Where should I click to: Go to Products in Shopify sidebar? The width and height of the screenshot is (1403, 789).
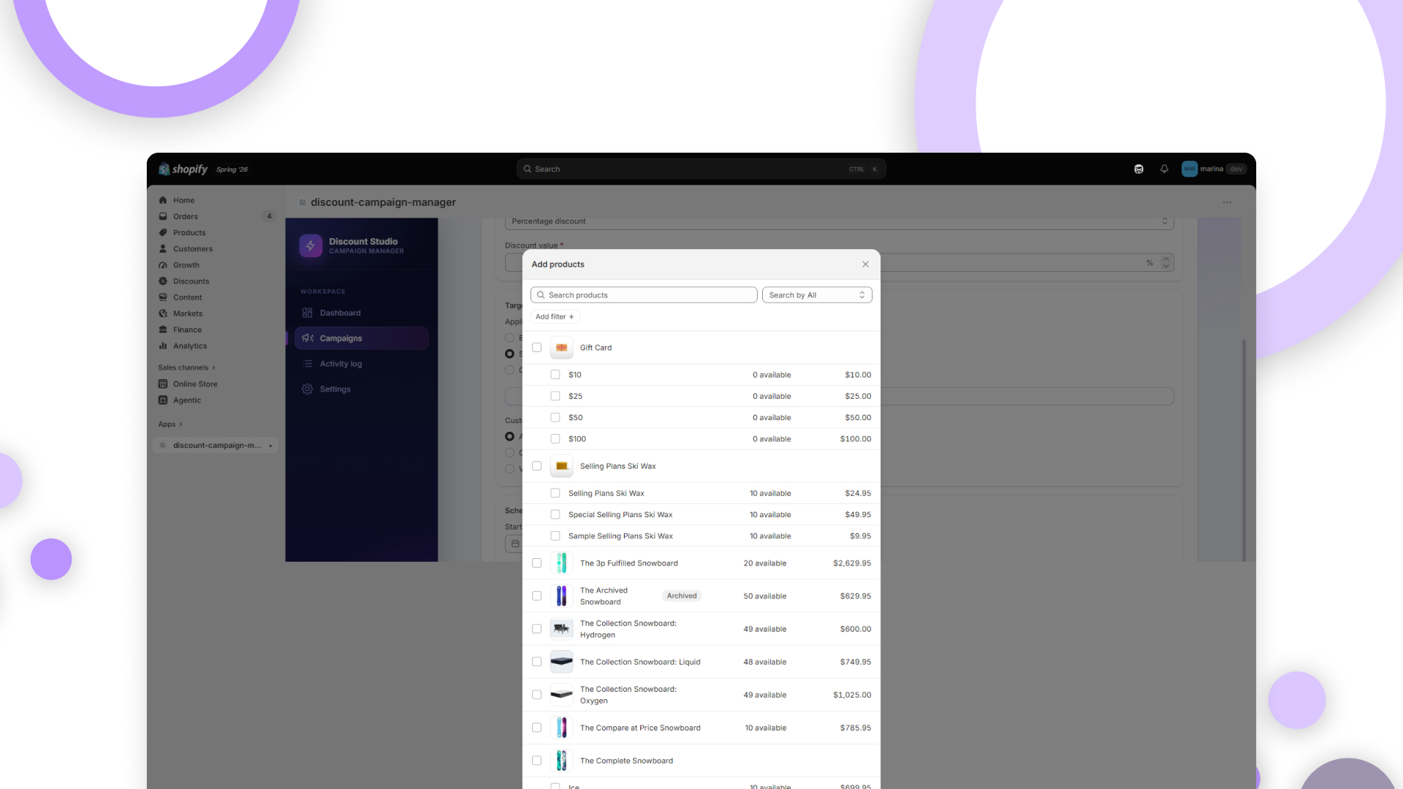(x=216, y=232)
